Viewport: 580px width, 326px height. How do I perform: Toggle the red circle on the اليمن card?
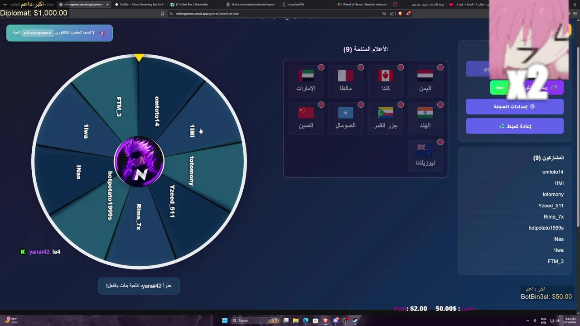point(440,67)
